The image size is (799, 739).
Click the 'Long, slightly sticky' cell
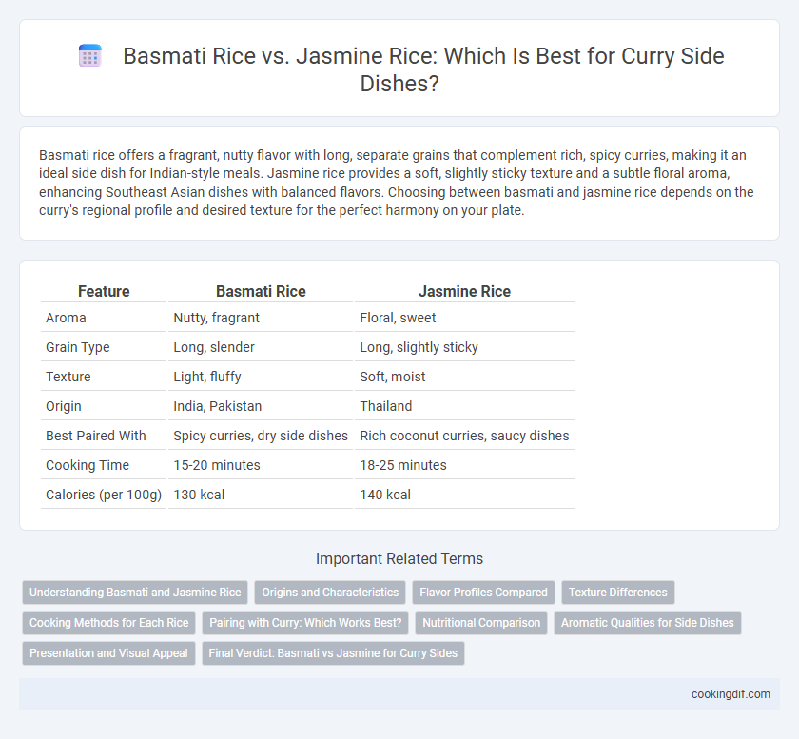point(464,347)
